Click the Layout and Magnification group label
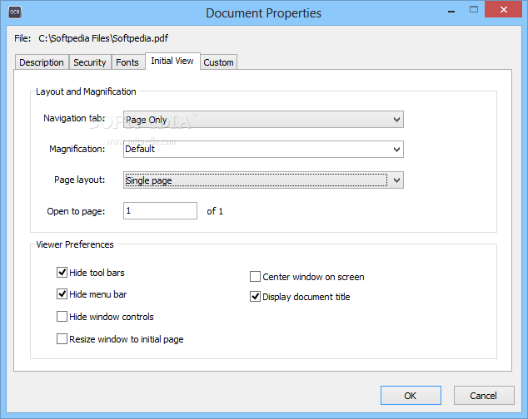528x419 pixels. tap(86, 91)
